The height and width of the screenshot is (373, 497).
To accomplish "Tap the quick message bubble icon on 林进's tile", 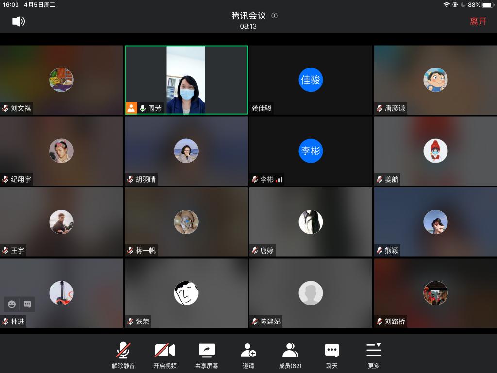I will [x=26, y=304].
